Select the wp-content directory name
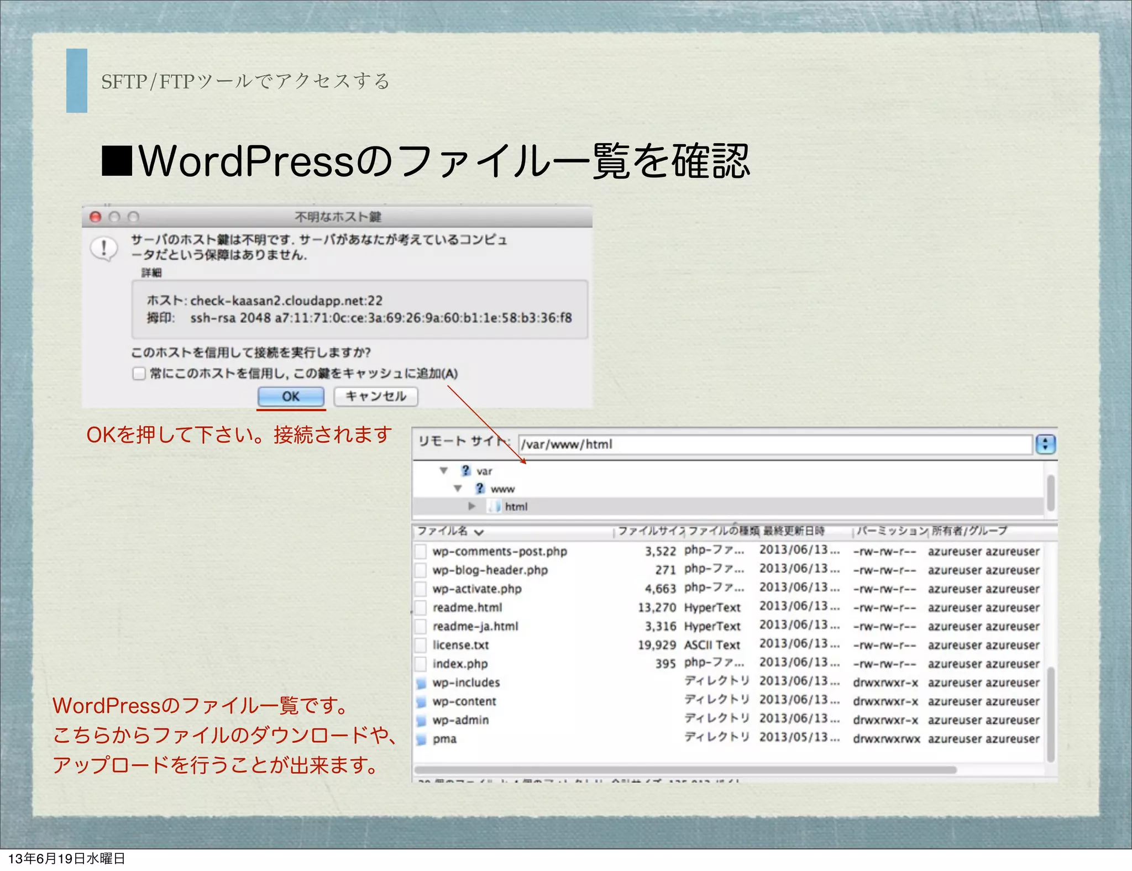1132x871 pixels. pyautogui.click(x=464, y=701)
